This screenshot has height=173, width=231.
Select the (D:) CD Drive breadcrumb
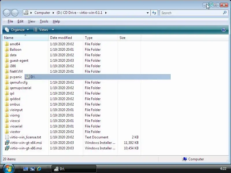coord(79,13)
